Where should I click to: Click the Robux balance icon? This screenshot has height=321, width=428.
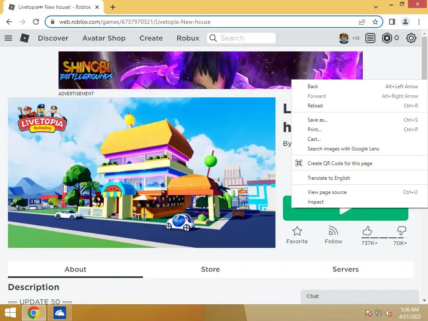point(387,38)
